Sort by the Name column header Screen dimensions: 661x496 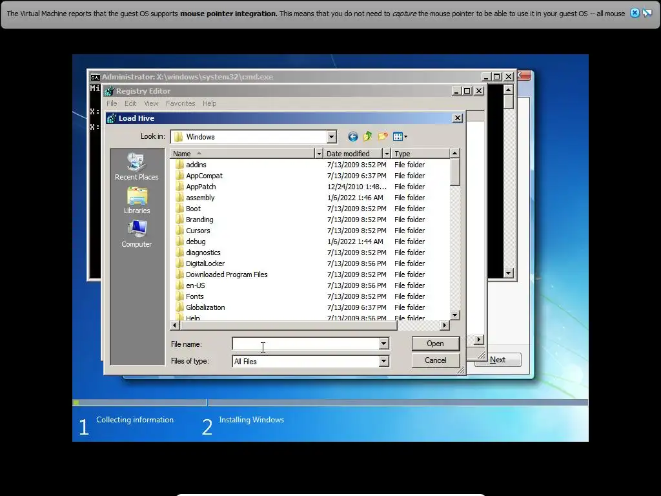point(242,154)
